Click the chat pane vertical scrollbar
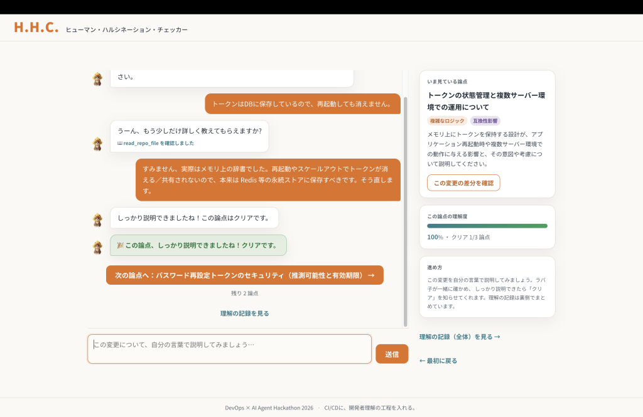This screenshot has width=643, height=417. 406,211
